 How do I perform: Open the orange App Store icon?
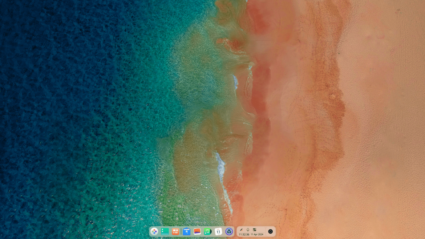[x=175, y=231]
